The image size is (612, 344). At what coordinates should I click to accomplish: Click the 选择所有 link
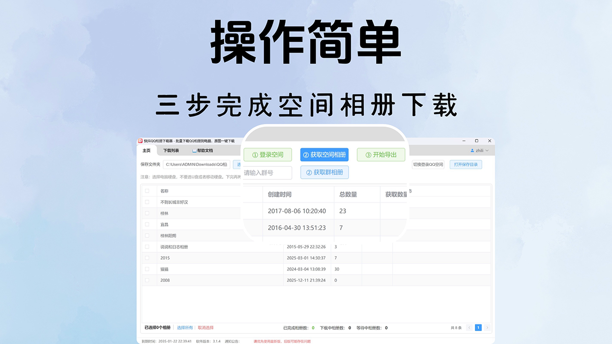pos(185,328)
